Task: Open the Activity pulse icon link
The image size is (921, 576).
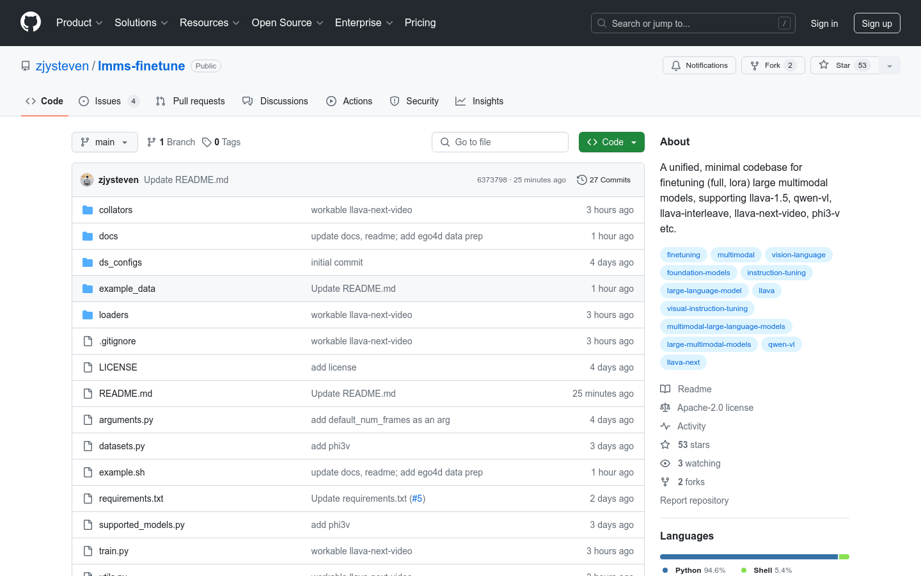Action: (x=665, y=426)
